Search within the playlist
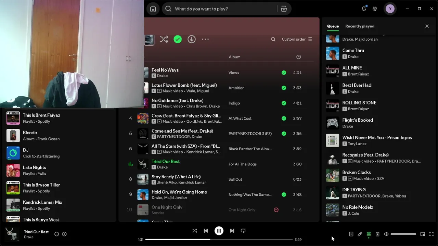438x246 pixels. [273, 39]
